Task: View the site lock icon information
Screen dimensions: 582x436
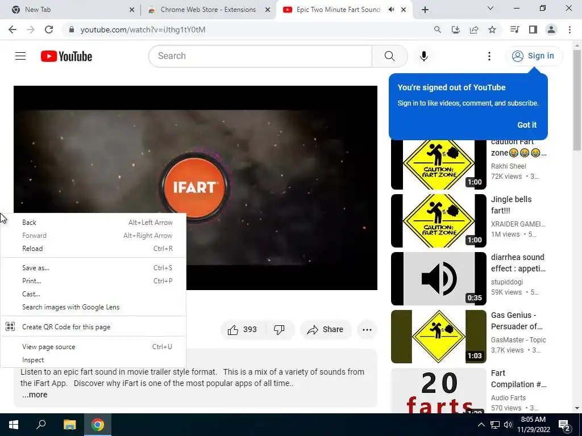Action: pyautogui.click(x=72, y=30)
